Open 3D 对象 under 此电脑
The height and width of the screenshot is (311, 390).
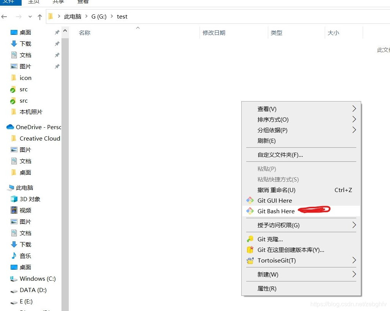click(x=30, y=199)
